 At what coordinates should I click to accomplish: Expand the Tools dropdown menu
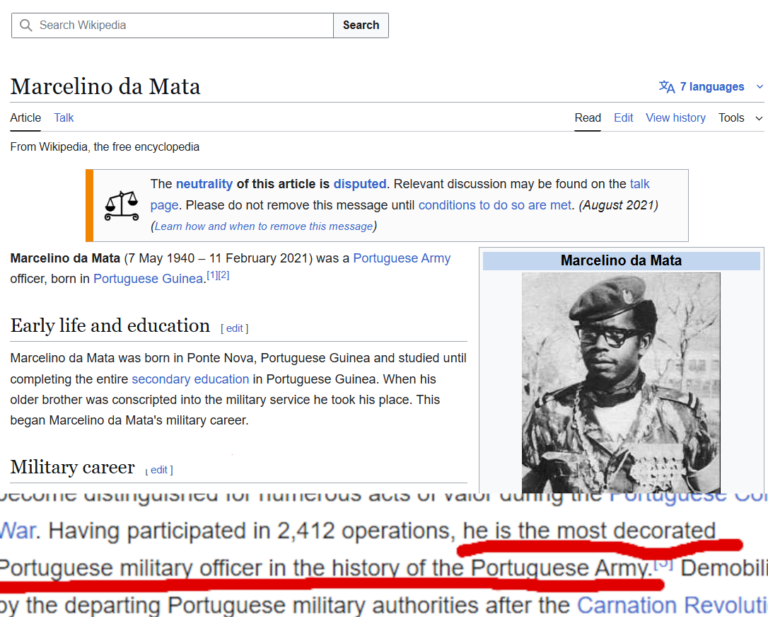click(x=740, y=117)
